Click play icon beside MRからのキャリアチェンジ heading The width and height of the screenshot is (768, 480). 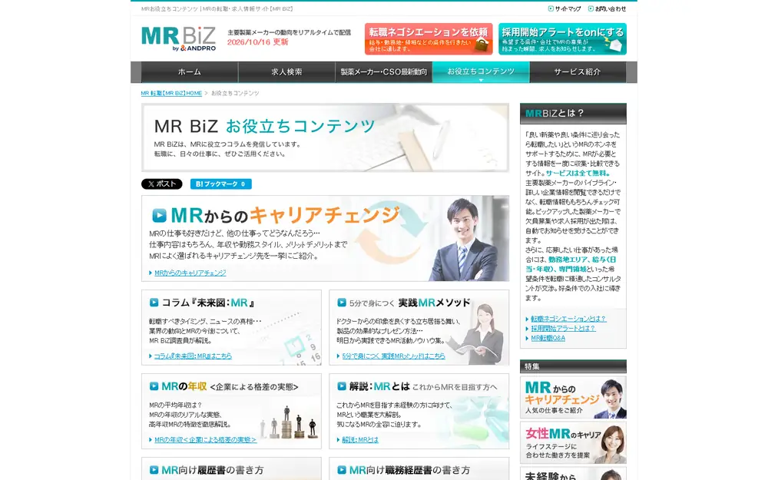point(159,215)
